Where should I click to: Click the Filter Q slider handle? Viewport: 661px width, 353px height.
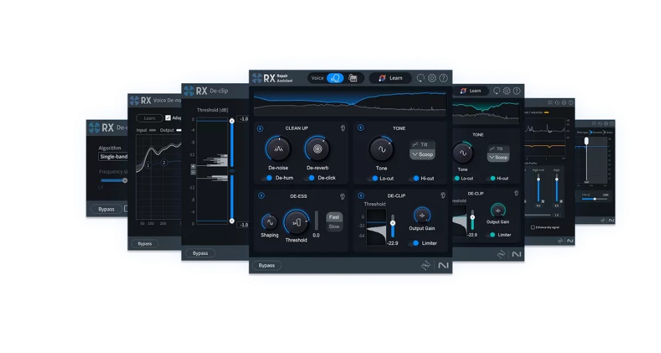click(x=595, y=199)
